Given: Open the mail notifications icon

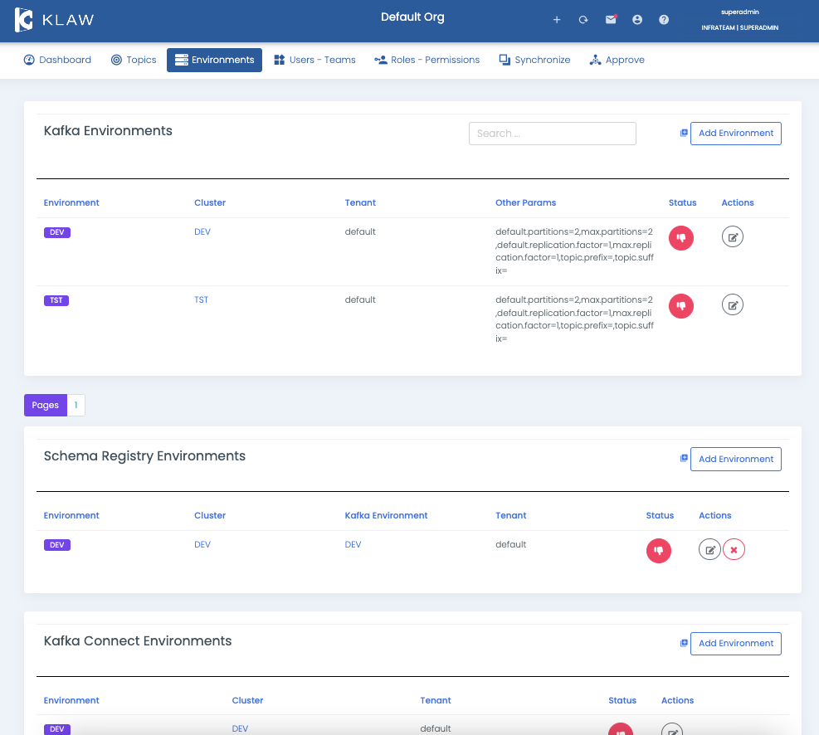Looking at the screenshot, I should pyautogui.click(x=611, y=20).
